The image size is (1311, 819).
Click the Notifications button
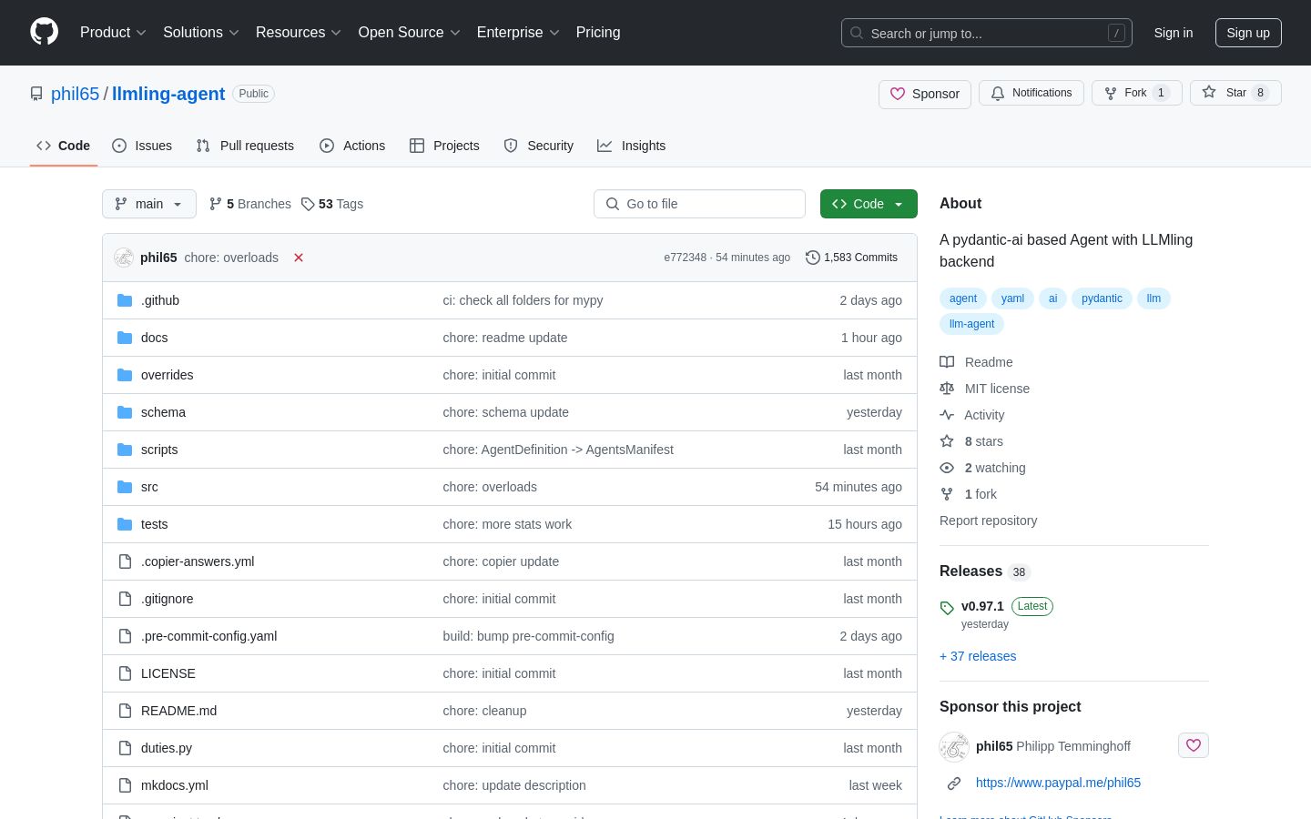(1032, 93)
